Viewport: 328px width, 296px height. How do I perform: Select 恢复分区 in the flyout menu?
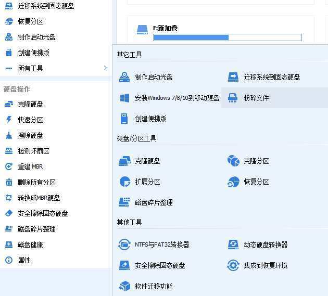(x=256, y=182)
